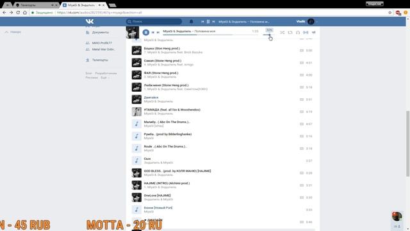Click the album cover of Бошка track
This screenshot has height=231, width=410.
136,50
